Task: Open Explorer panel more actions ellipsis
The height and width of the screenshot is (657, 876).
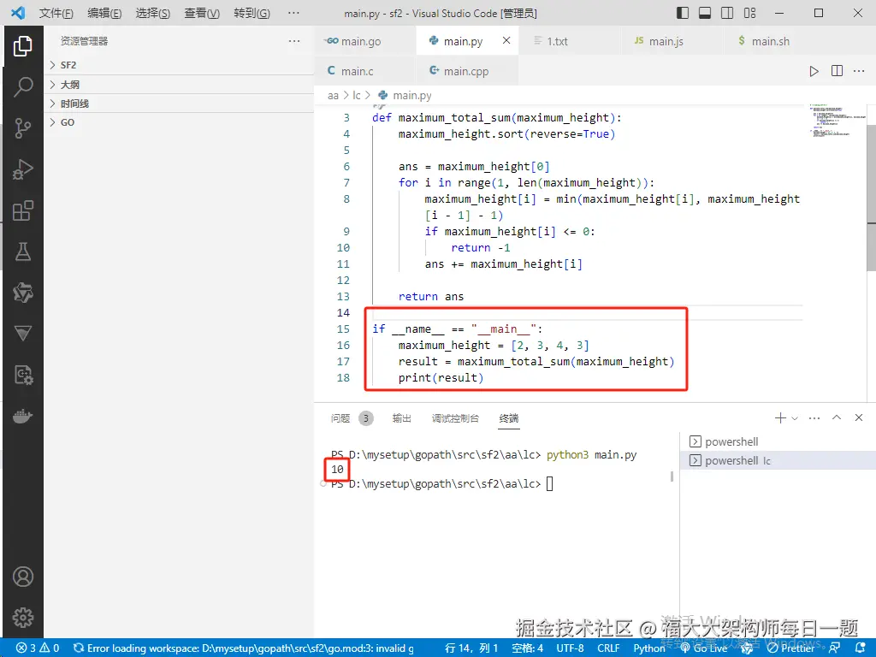Action: coord(294,41)
